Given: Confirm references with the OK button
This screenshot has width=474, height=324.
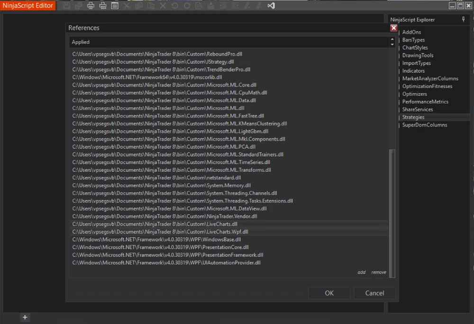Looking at the screenshot, I should pyautogui.click(x=329, y=293).
